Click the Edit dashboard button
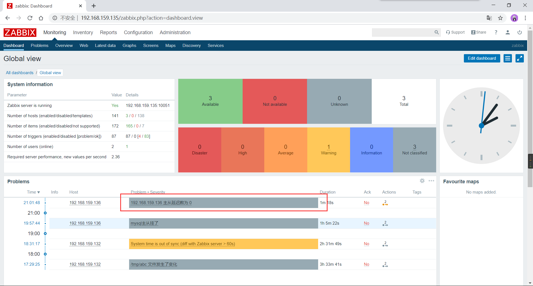The height and width of the screenshot is (286, 533). click(482, 58)
